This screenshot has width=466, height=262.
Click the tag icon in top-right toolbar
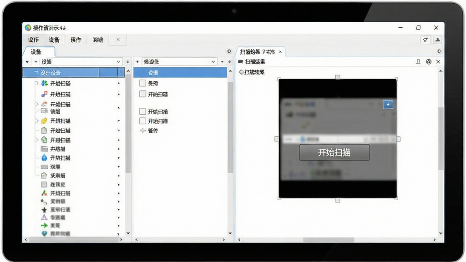(425, 40)
